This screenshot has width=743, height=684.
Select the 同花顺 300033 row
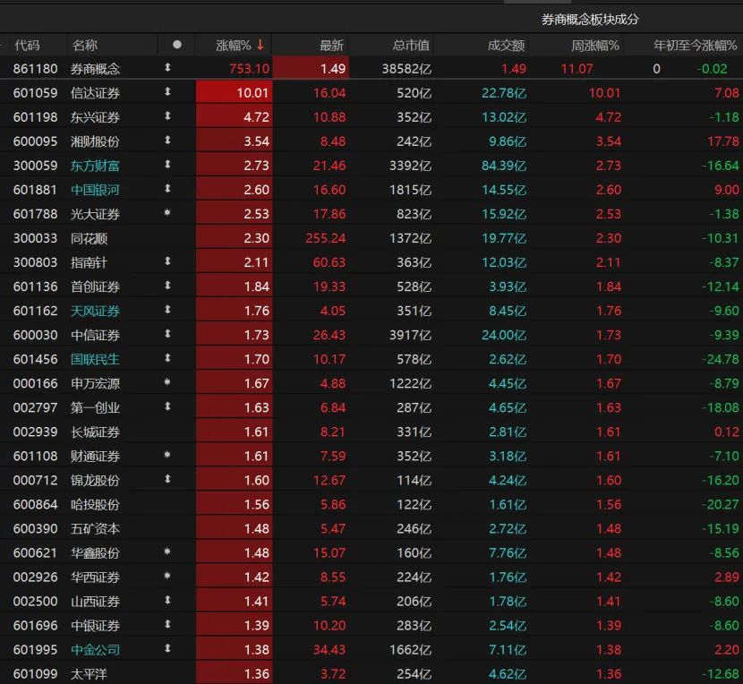click(371, 238)
